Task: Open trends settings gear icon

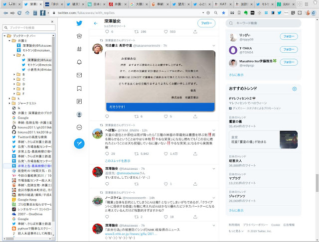Action: [x=295, y=89]
